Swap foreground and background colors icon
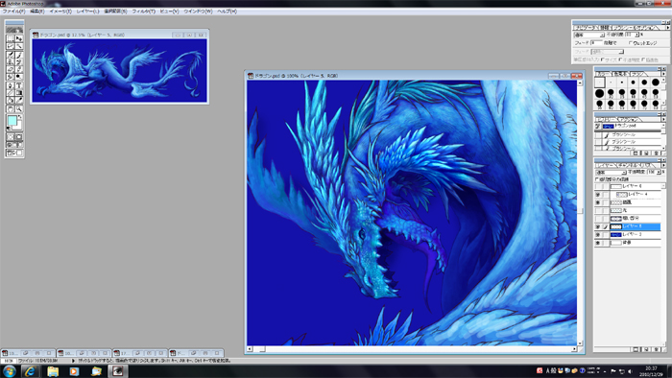Image resolution: width=672 pixels, height=378 pixels. [x=20, y=116]
